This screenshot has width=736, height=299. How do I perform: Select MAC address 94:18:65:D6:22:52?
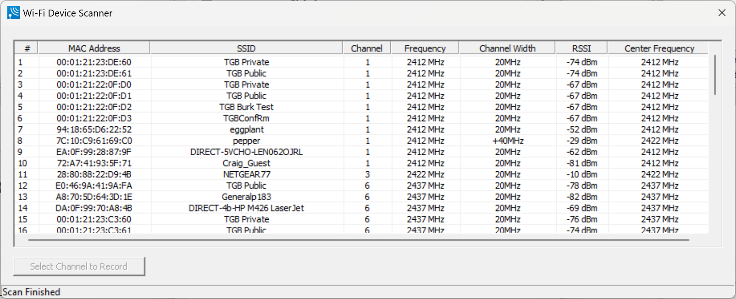(x=94, y=129)
